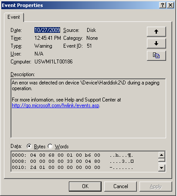Open the context help question mark button
Viewport: 177px width, 196px height.
(163, 5)
